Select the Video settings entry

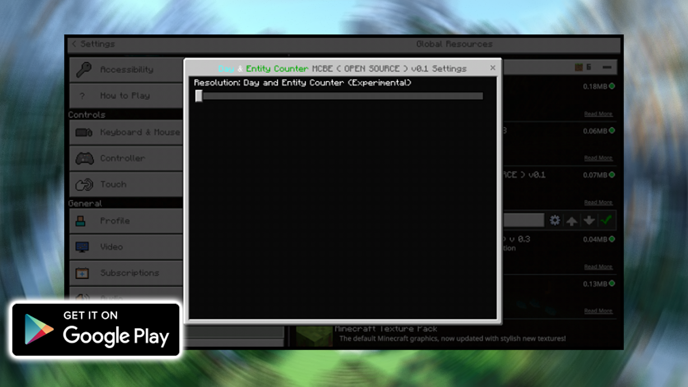click(126, 247)
